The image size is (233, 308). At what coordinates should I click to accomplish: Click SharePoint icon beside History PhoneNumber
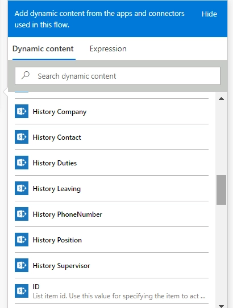coord(22,214)
